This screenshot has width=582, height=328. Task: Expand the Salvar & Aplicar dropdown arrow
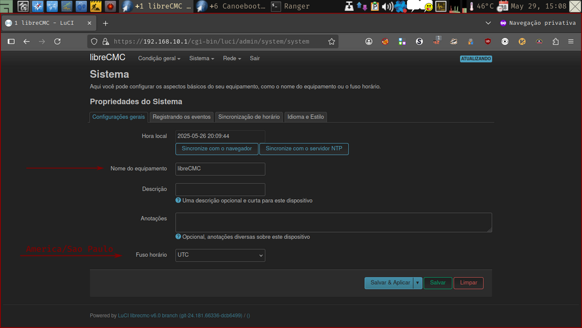(x=417, y=283)
